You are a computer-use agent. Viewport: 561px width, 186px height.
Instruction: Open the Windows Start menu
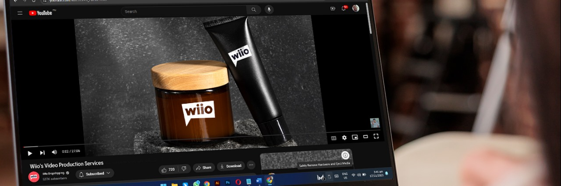pos(163,185)
